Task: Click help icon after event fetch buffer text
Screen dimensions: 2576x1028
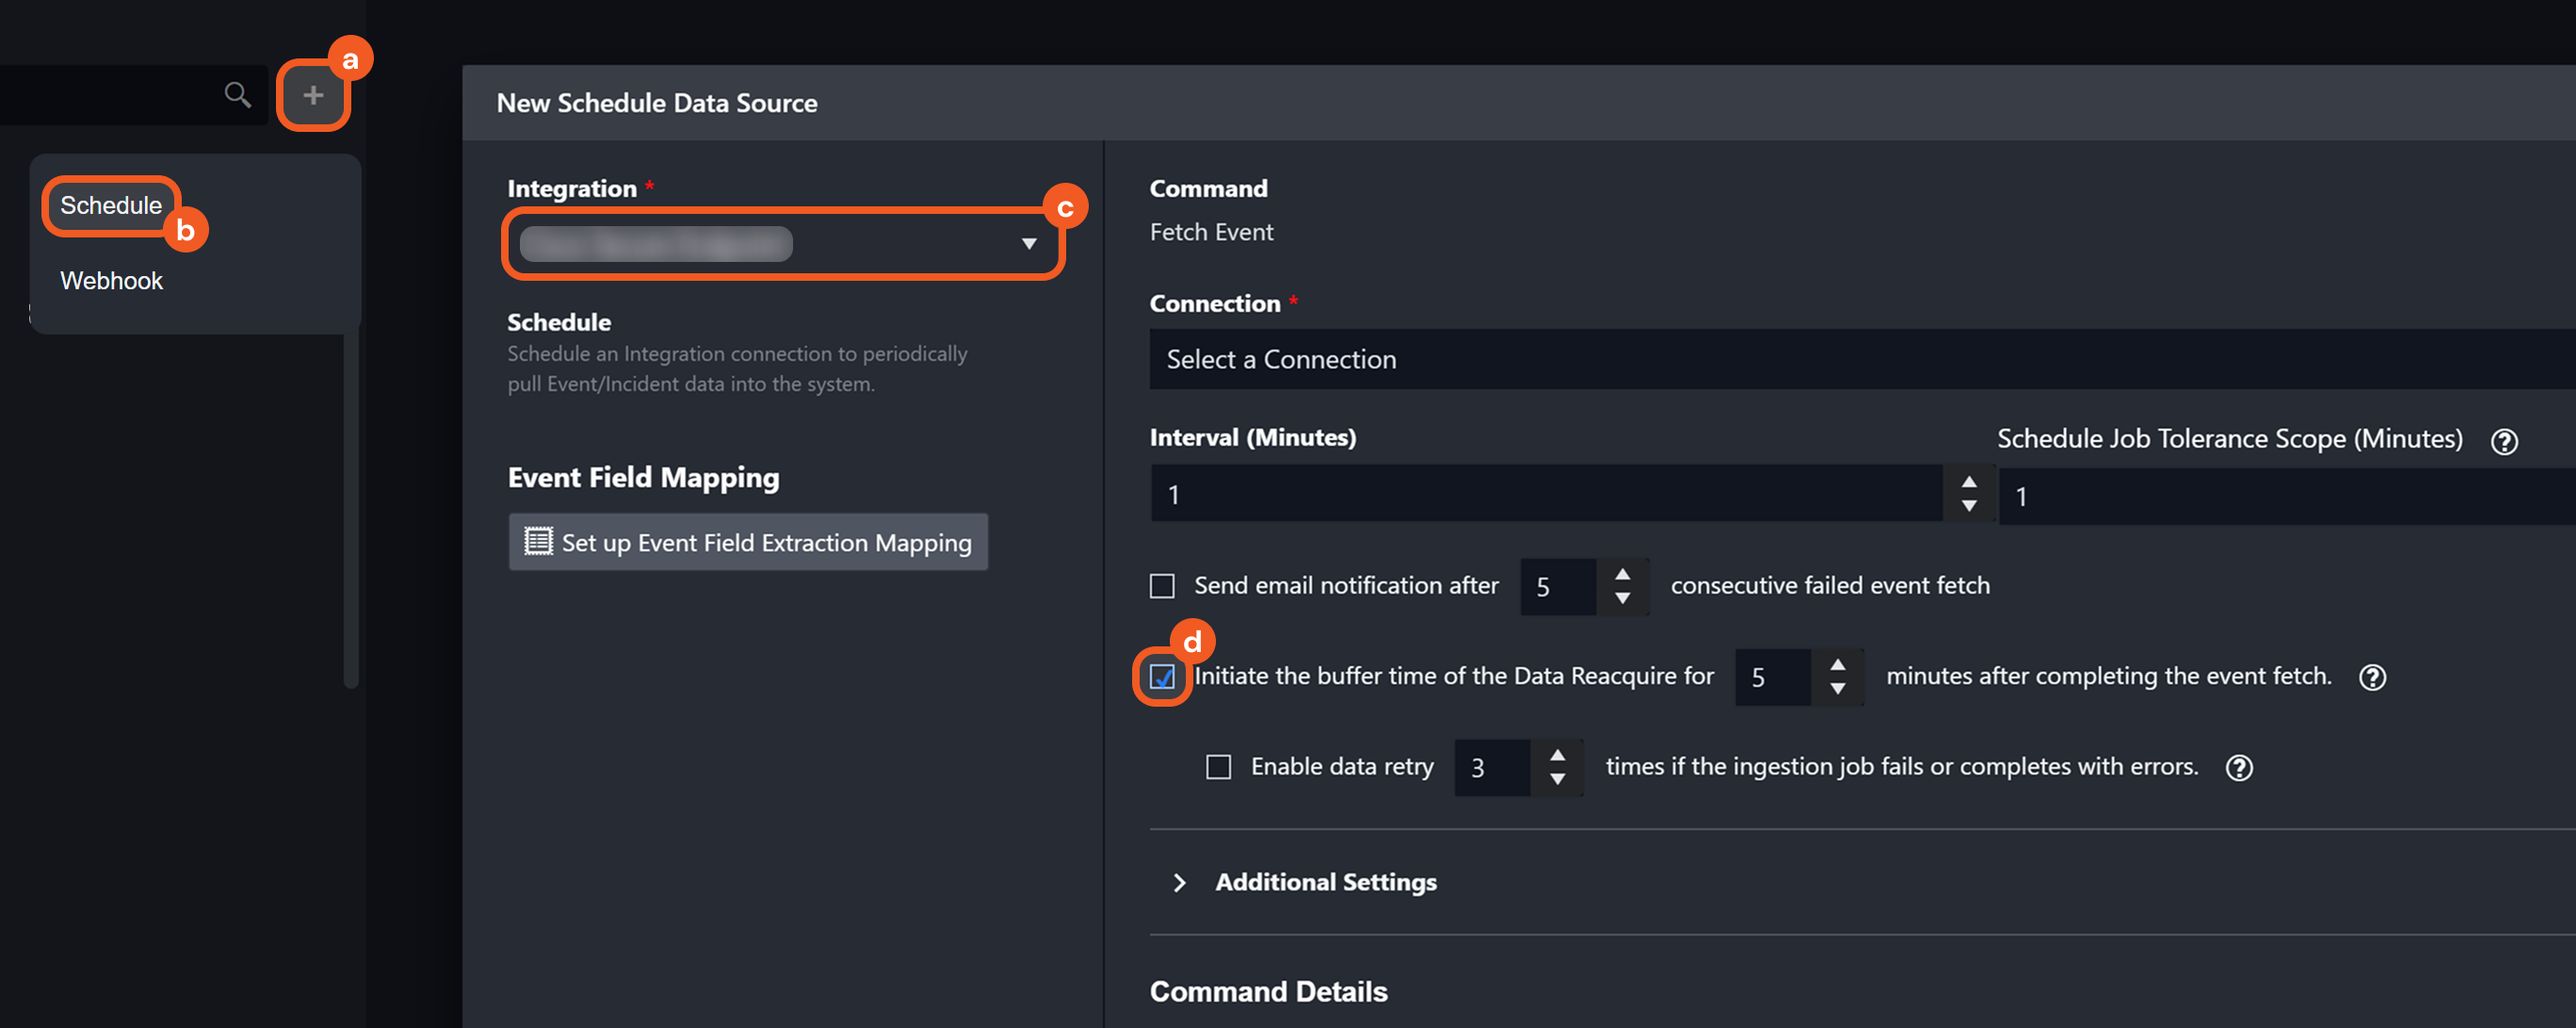Action: pyautogui.click(x=2372, y=677)
